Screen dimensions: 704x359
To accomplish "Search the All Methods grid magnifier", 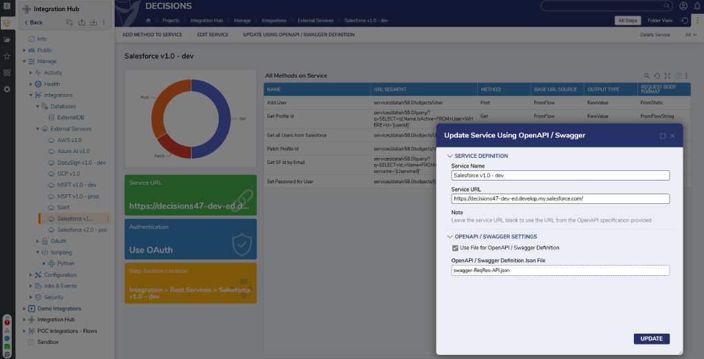I will pos(647,76).
